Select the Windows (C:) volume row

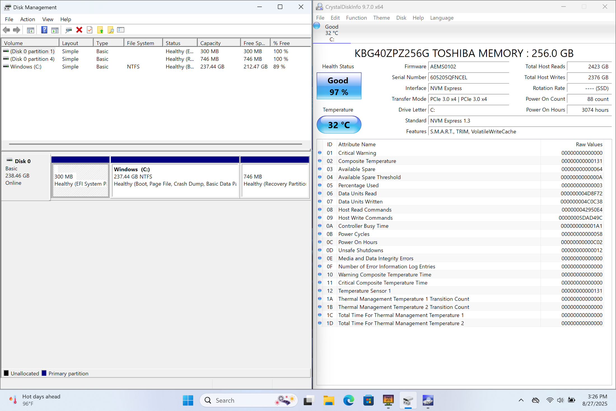click(x=156, y=67)
